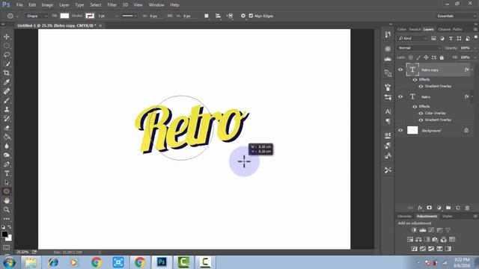Open the Kind filter dropdown
The width and height of the screenshot is (479, 269).
click(412, 38)
